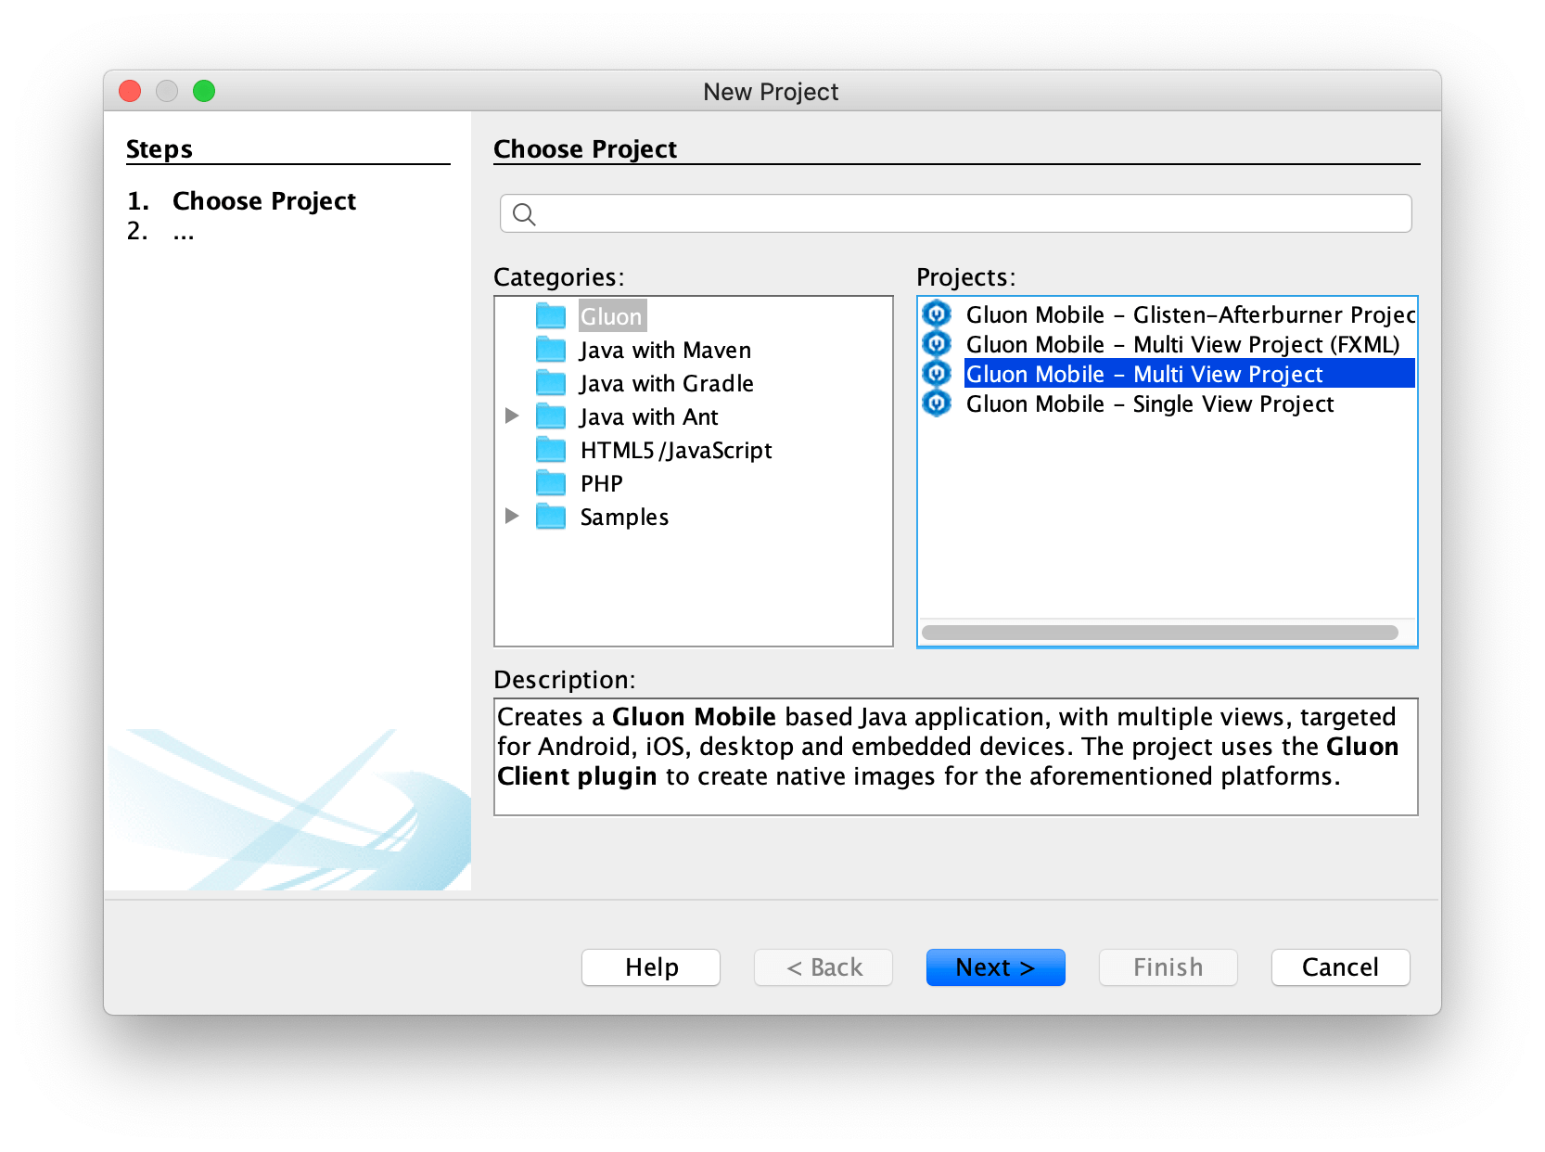Click the Java with Gradle folder icon
The height and width of the screenshot is (1152, 1545).
point(551,383)
